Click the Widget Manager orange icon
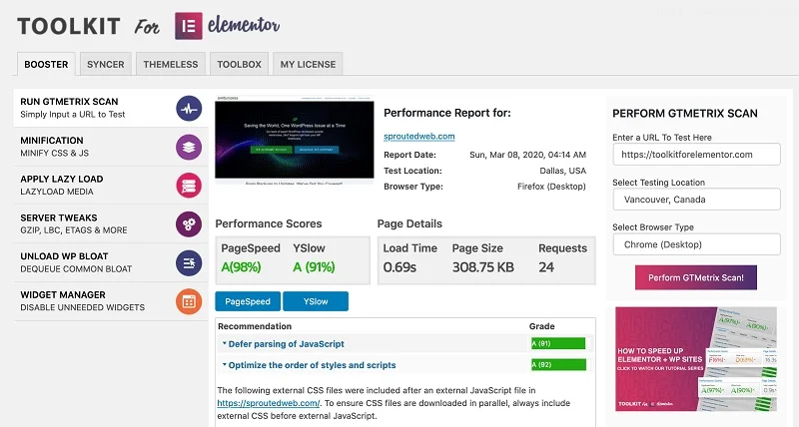This screenshot has width=799, height=427. coord(189,300)
